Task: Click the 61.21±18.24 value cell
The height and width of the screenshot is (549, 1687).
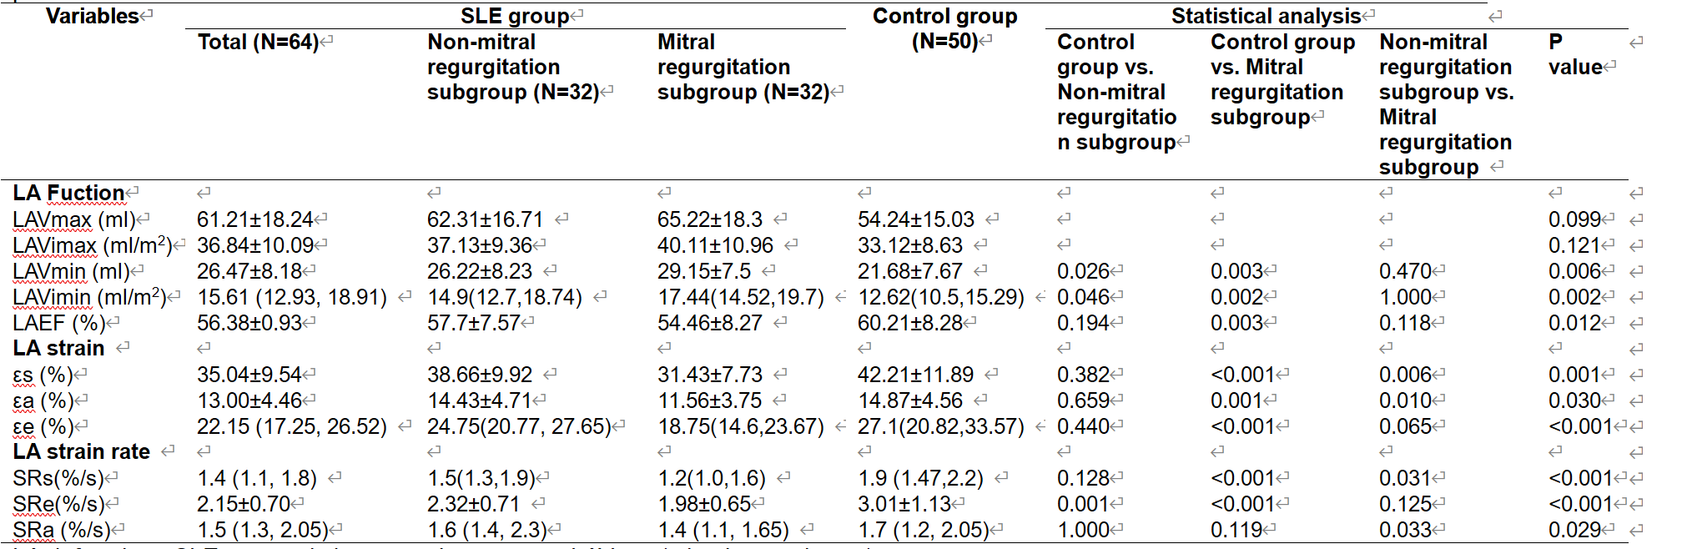Action: [254, 219]
